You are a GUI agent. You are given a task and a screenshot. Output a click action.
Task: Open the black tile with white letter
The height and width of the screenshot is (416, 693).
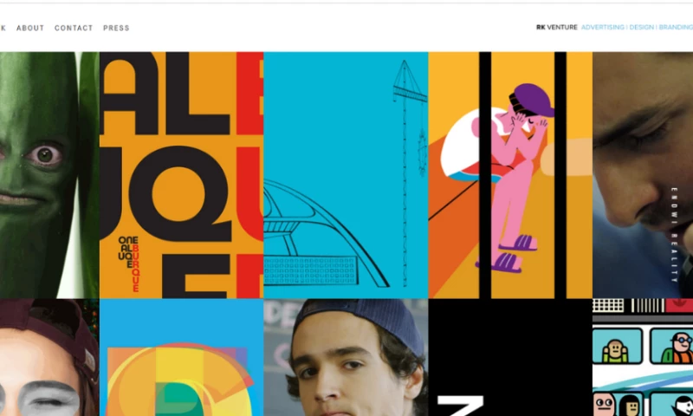click(x=510, y=357)
